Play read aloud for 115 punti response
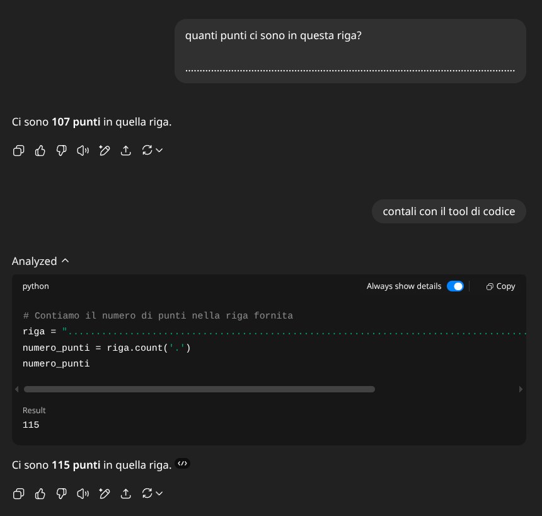 point(83,493)
